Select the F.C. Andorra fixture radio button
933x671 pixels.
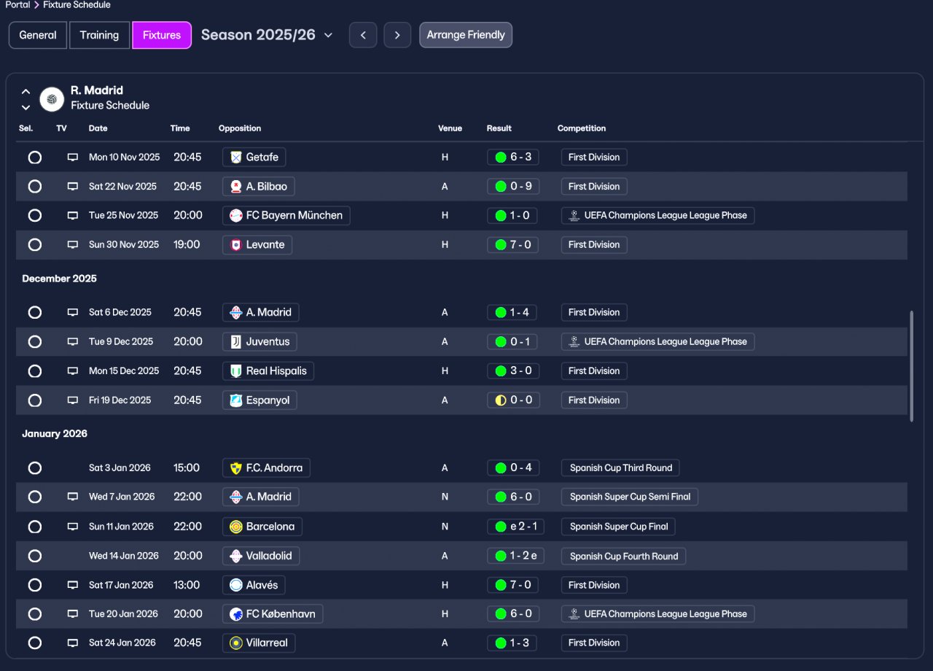click(34, 468)
